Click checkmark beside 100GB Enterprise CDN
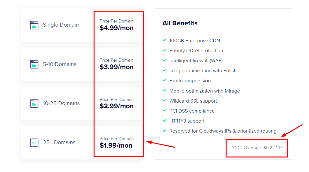The width and height of the screenshot is (309, 172). point(164,40)
